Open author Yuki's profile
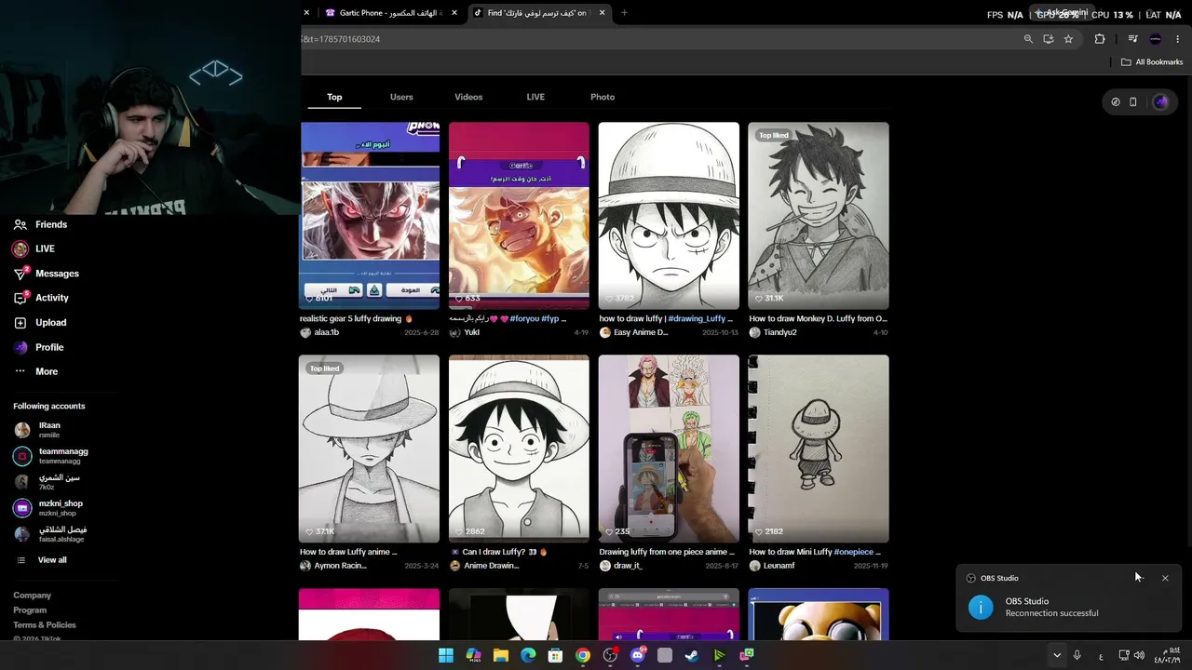 click(x=465, y=332)
